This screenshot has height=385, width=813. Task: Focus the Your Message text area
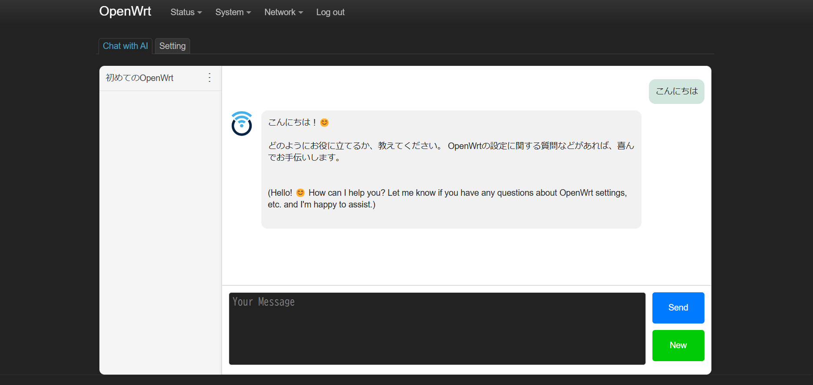click(x=437, y=328)
